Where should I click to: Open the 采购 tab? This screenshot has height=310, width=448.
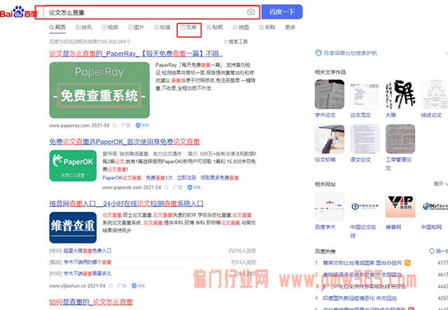click(267, 27)
